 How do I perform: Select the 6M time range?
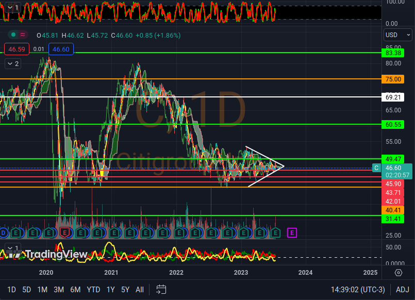[75, 290]
